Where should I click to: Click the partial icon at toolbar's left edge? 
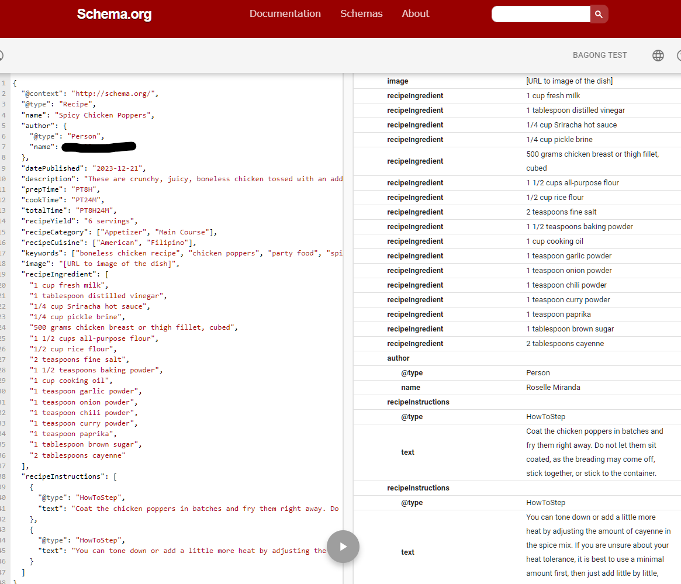pyautogui.click(x=1, y=56)
